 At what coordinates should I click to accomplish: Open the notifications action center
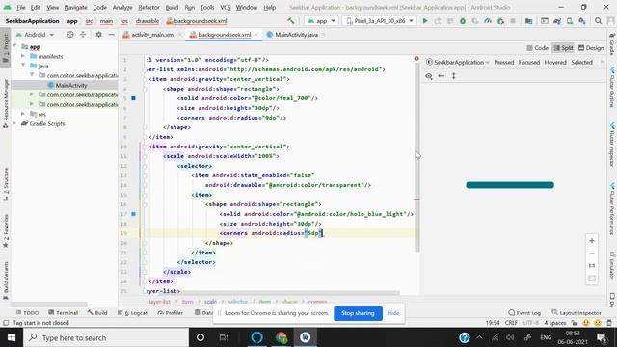[602, 337]
